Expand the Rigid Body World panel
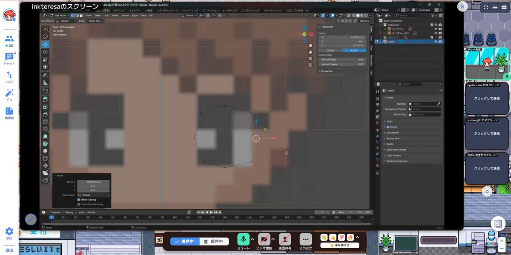Image resolution: width=511 pixels, height=255 pixels. click(396, 150)
